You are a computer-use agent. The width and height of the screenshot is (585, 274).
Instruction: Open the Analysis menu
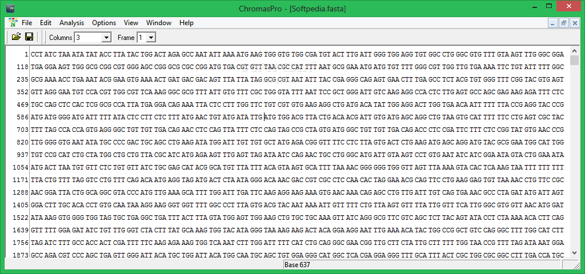(x=71, y=23)
